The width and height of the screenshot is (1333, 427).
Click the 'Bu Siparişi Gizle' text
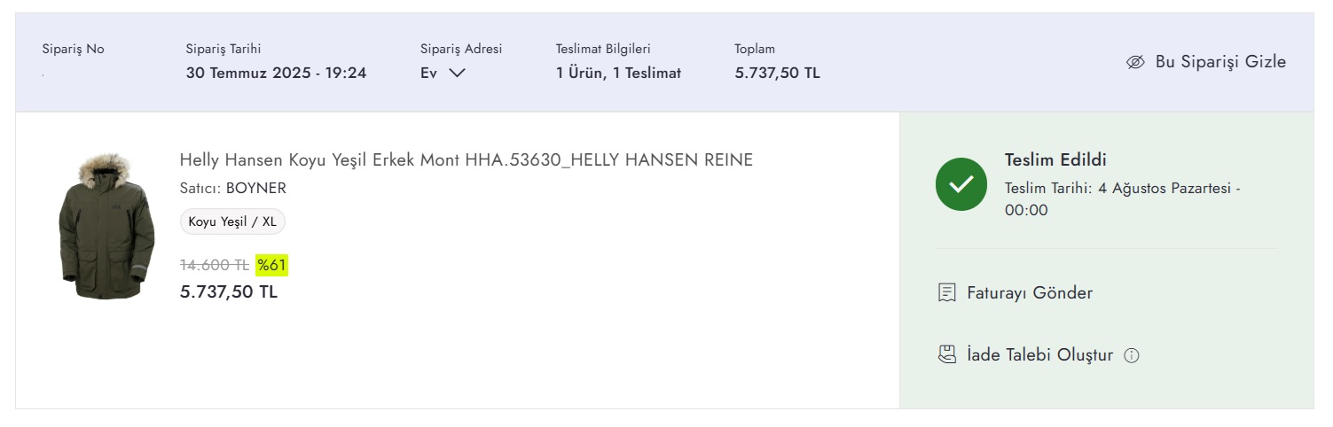1220,62
